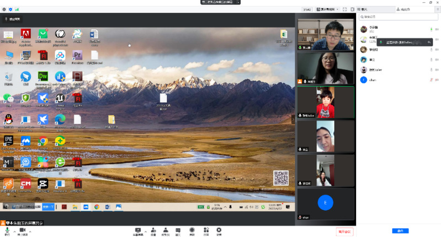Screen dimensions: 441x237
Task: Open Microsoft Edge icon on shared desktop
Action: (x=60, y=123)
